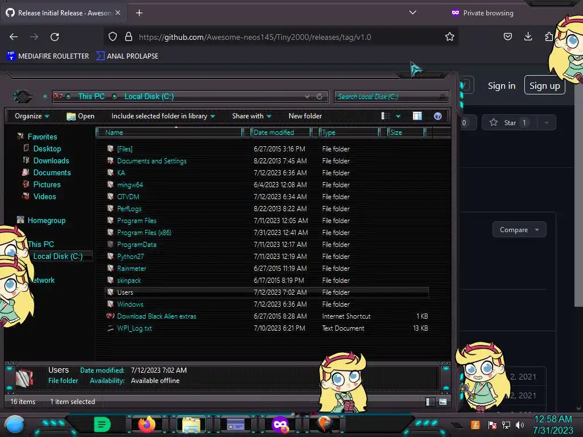Open the Compare dropdown
583x437 pixels.
(519, 230)
